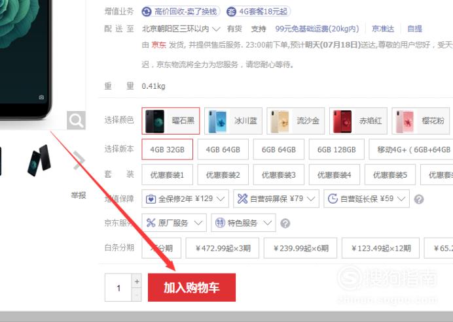The width and height of the screenshot is (453, 322).
Task: Select ¥123.49起×12期 installment plan
Action: tap(380, 248)
